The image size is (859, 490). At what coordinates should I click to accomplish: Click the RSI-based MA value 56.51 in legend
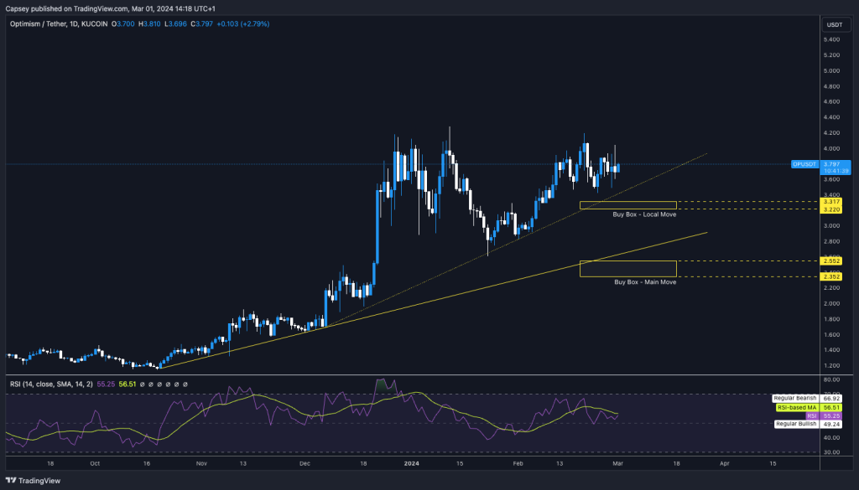coord(127,384)
